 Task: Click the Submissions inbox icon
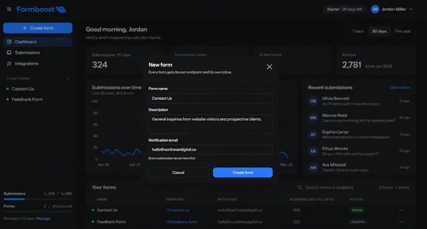(x=9, y=53)
